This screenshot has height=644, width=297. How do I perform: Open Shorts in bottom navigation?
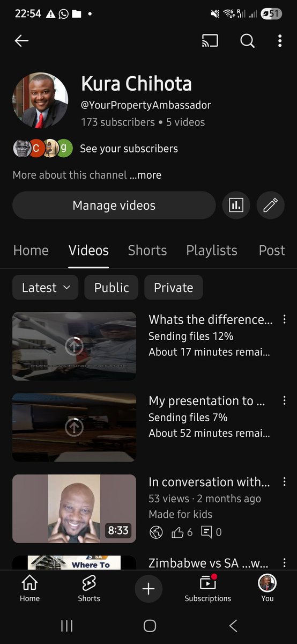click(89, 589)
